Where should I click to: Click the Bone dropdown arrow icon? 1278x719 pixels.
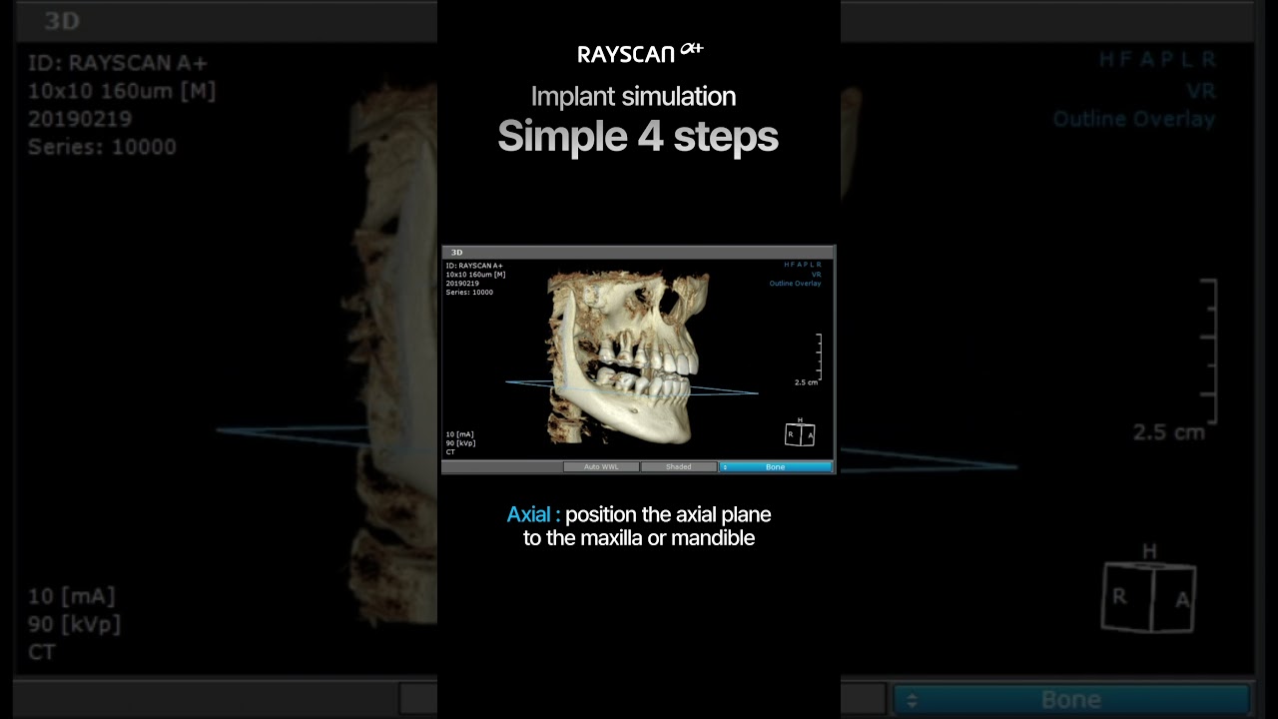coord(725,466)
